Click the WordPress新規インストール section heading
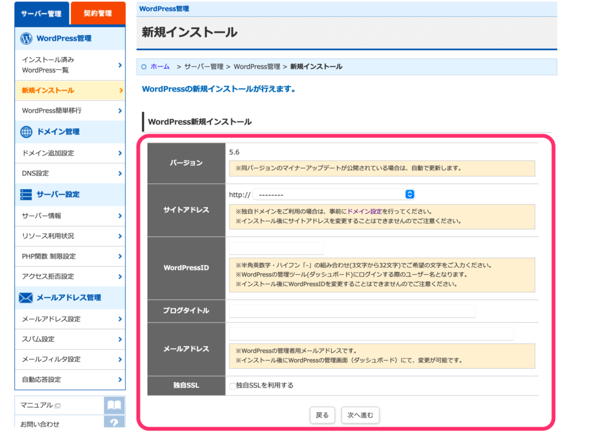 pyautogui.click(x=200, y=122)
